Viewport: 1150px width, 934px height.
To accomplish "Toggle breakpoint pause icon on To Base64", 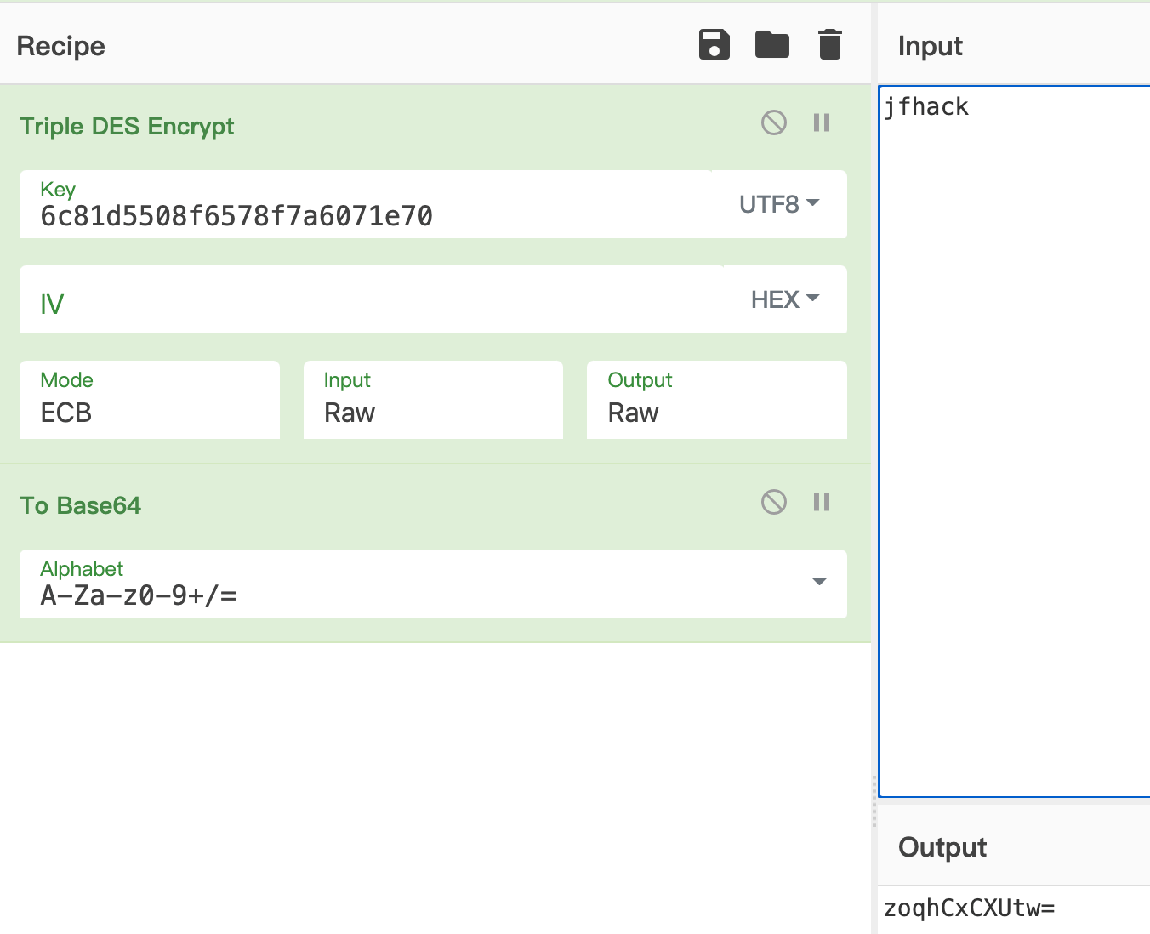I will 821,502.
